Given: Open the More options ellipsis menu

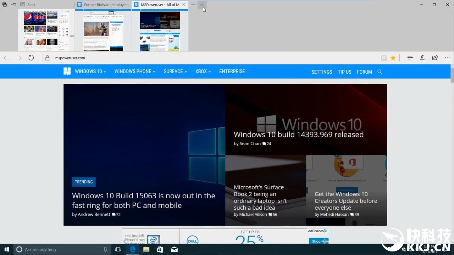Looking at the screenshot, I should click(x=448, y=58).
